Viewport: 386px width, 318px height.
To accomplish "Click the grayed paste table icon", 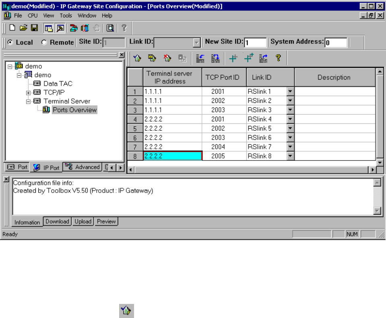I will coord(182,58).
